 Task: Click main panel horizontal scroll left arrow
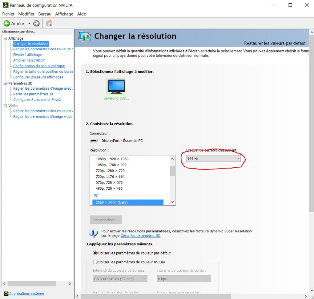(78, 296)
